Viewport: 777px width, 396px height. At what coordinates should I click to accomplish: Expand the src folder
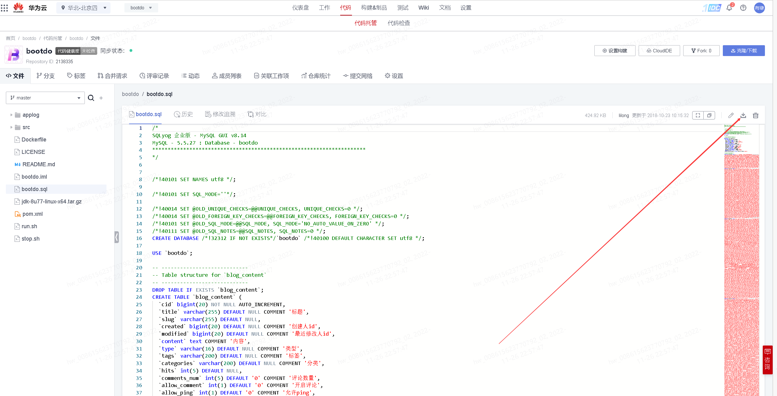pos(11,127)
